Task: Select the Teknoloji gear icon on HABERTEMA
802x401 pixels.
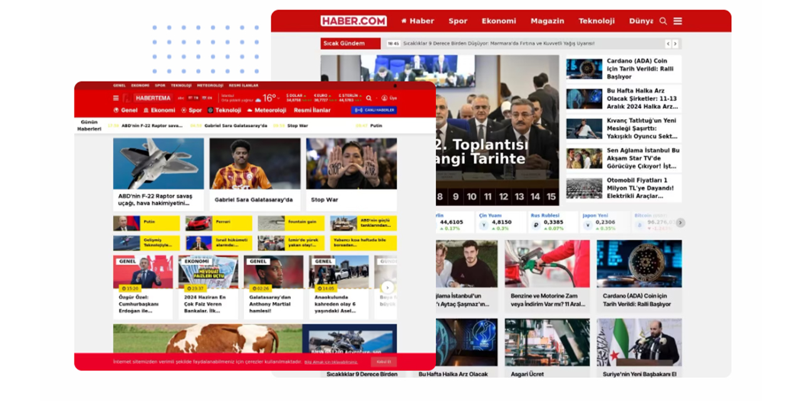Action: tap(211, 110)
